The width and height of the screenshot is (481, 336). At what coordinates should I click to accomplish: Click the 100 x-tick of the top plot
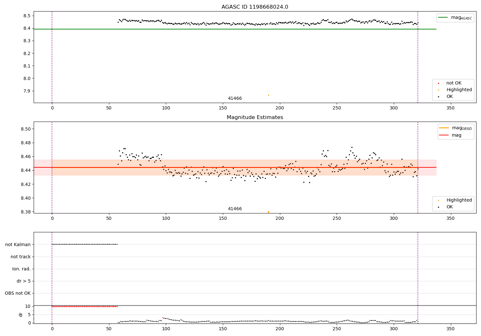click(166, 108)
